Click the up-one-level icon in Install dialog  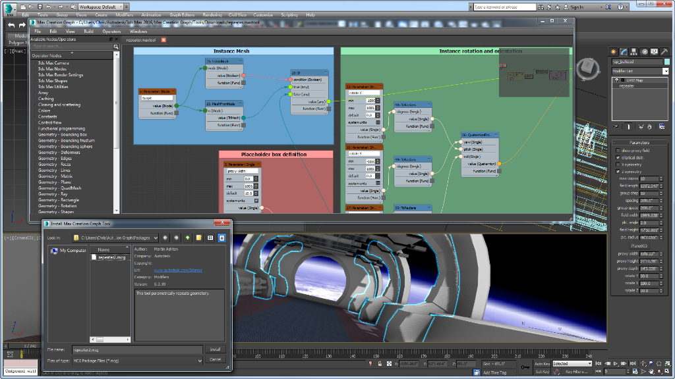tap(188, 238)
